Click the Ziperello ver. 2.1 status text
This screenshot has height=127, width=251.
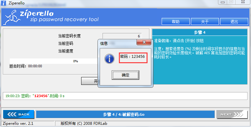coord(18,124)
